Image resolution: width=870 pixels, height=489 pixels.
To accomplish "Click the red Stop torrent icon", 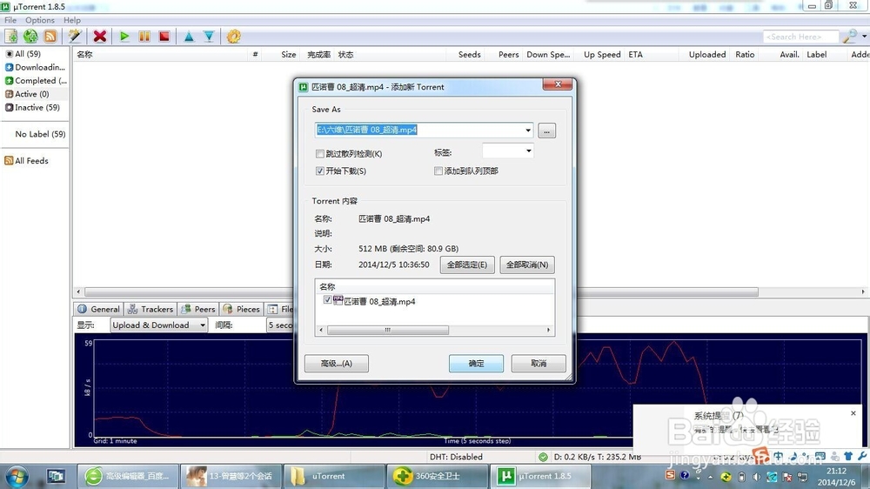I will (164, 37).
